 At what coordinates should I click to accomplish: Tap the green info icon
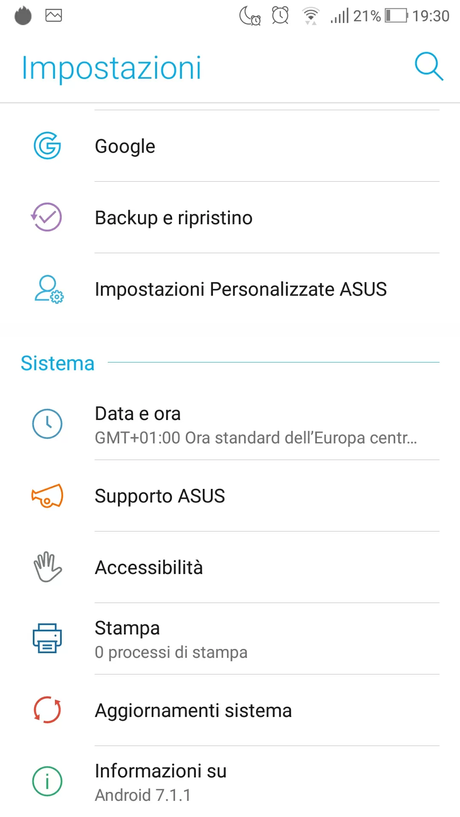47,781
